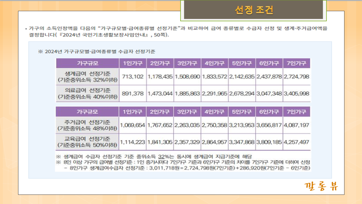Select the value 2,437,878
Screen dimensions: 362x204
tap(269, 77)
